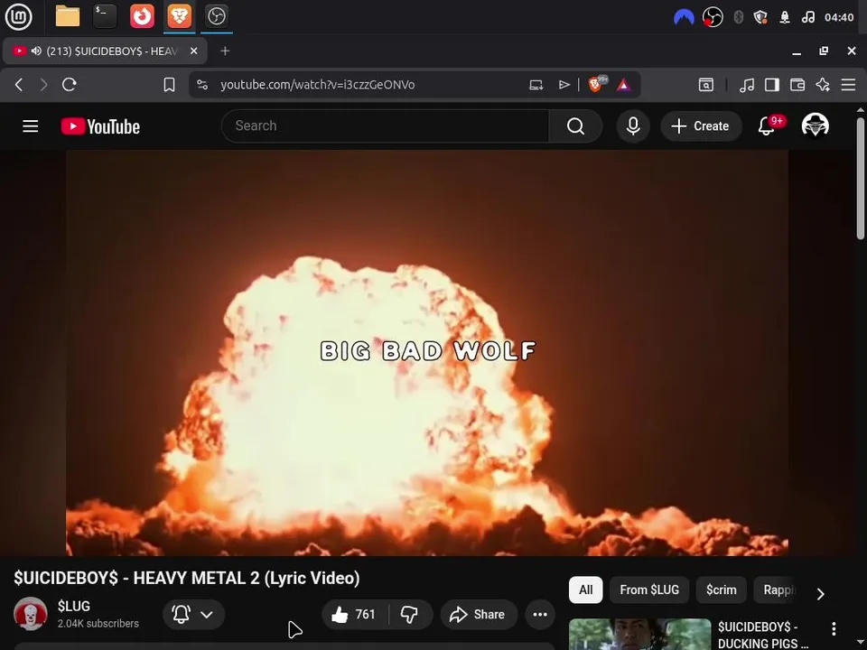This screenshot has width=867, height=650.
Task: Open the account avatar menu
Action: [x=815, y=126]
